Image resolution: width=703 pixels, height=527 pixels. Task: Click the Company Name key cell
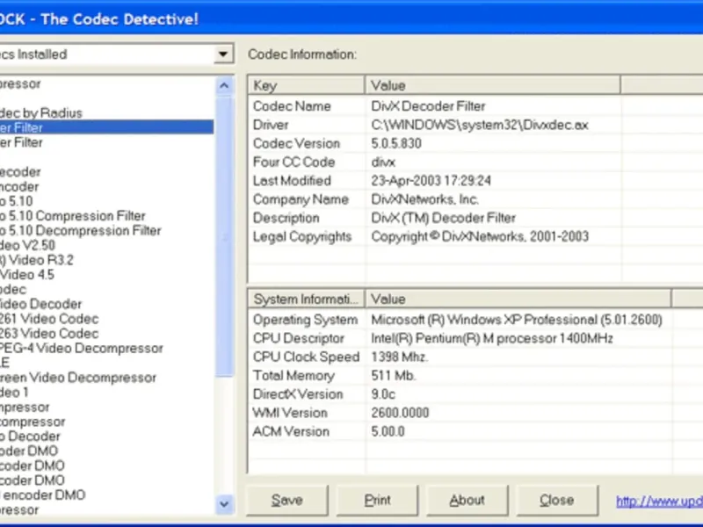(301, 199)
